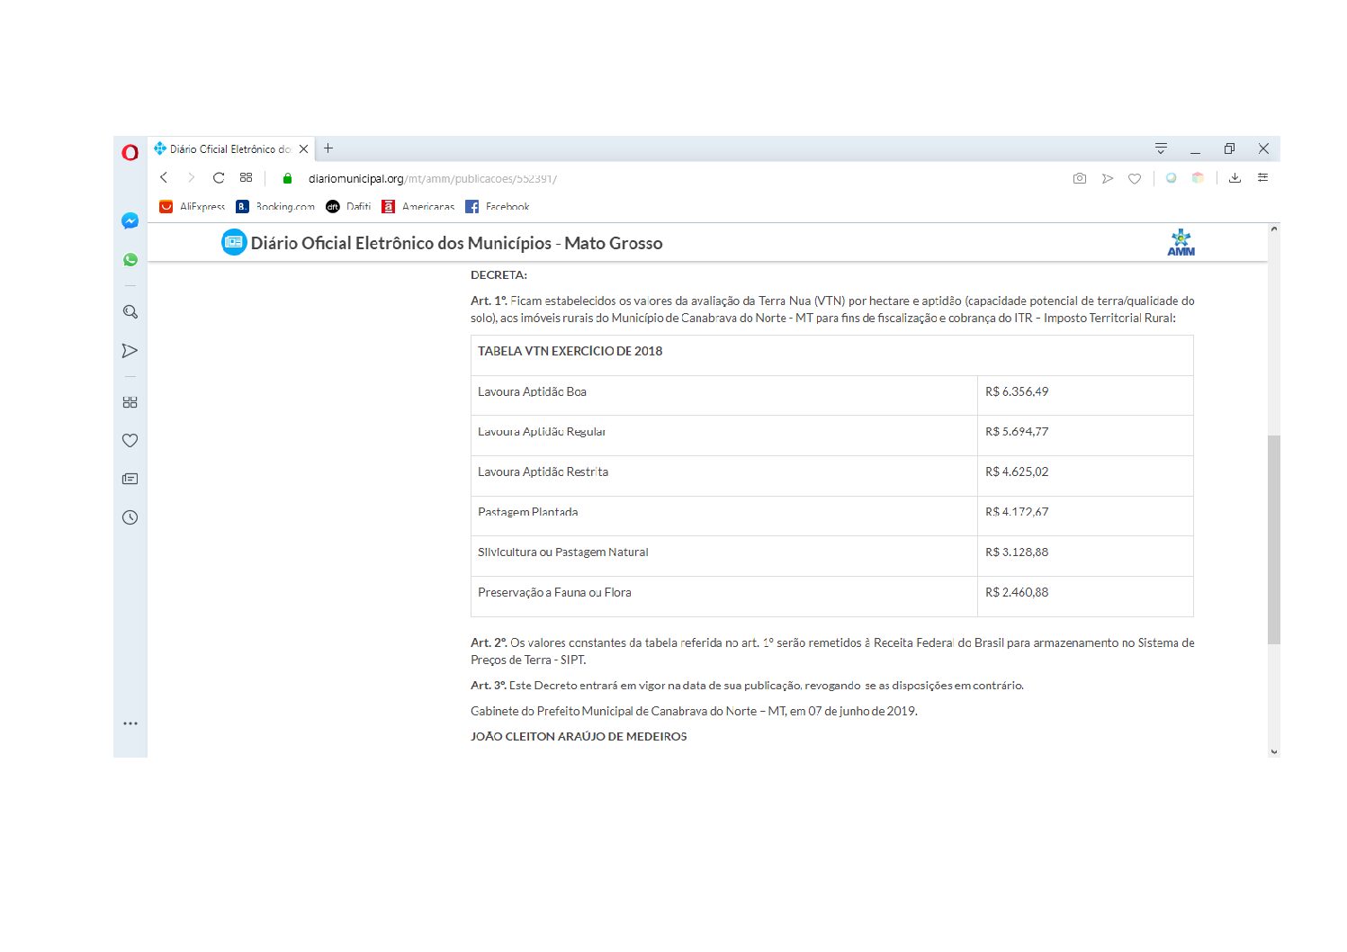Image resolution: width=1347 pixels, height=952 pixels.
Task: Open Personal News in the sidebar
Action: (x=130, y=479)
